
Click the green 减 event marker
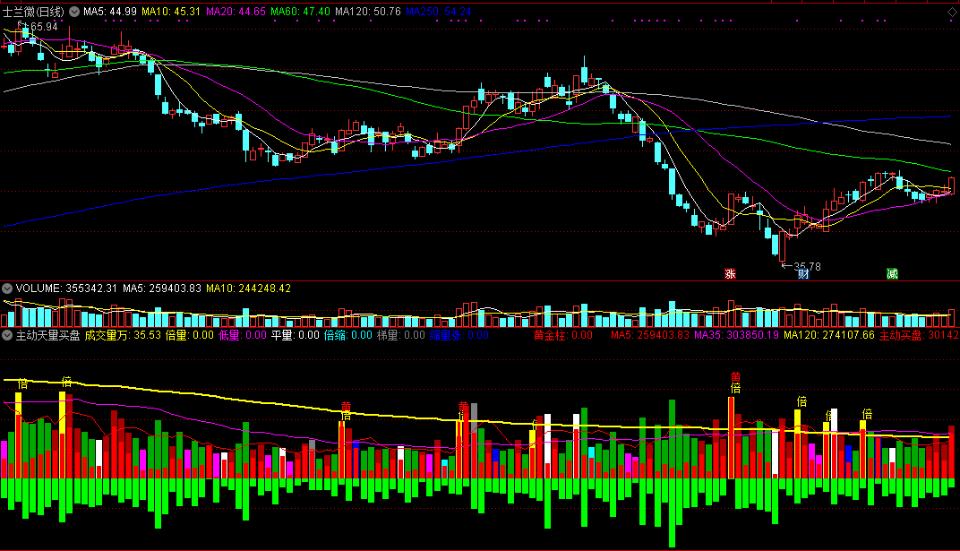(x=892, y=273)
